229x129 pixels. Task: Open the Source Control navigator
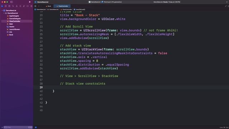click(x=6, y=6)
